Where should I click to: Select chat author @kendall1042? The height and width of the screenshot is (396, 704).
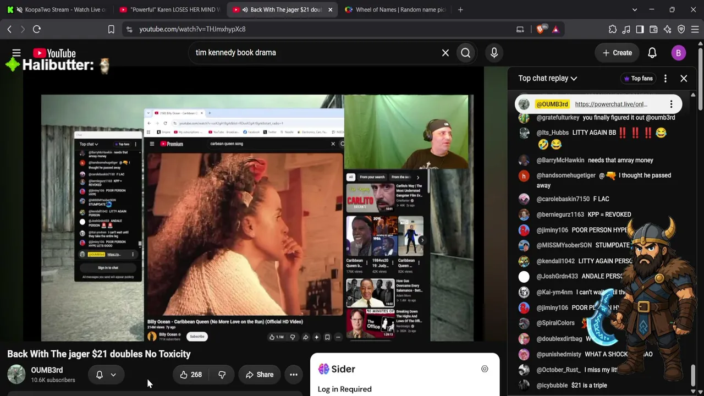(555, 261)
